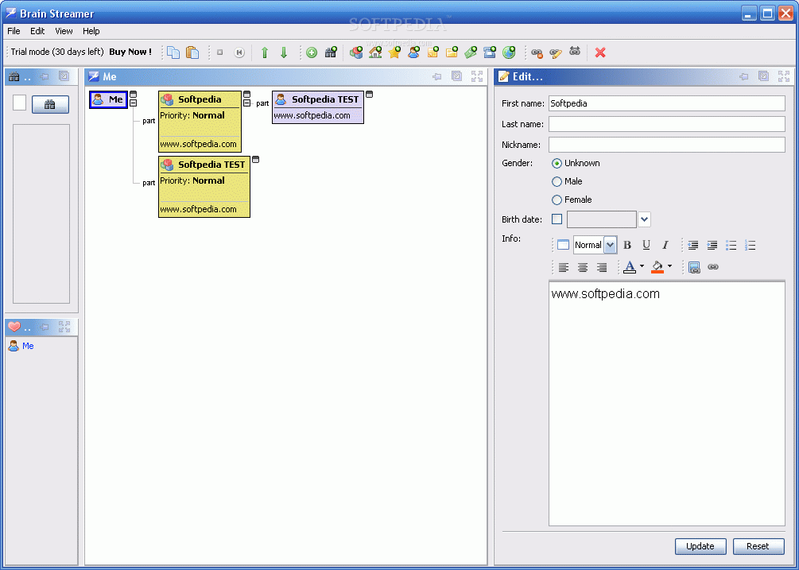
Task: Click the round green plus add icon
Action: click(312, 52)
